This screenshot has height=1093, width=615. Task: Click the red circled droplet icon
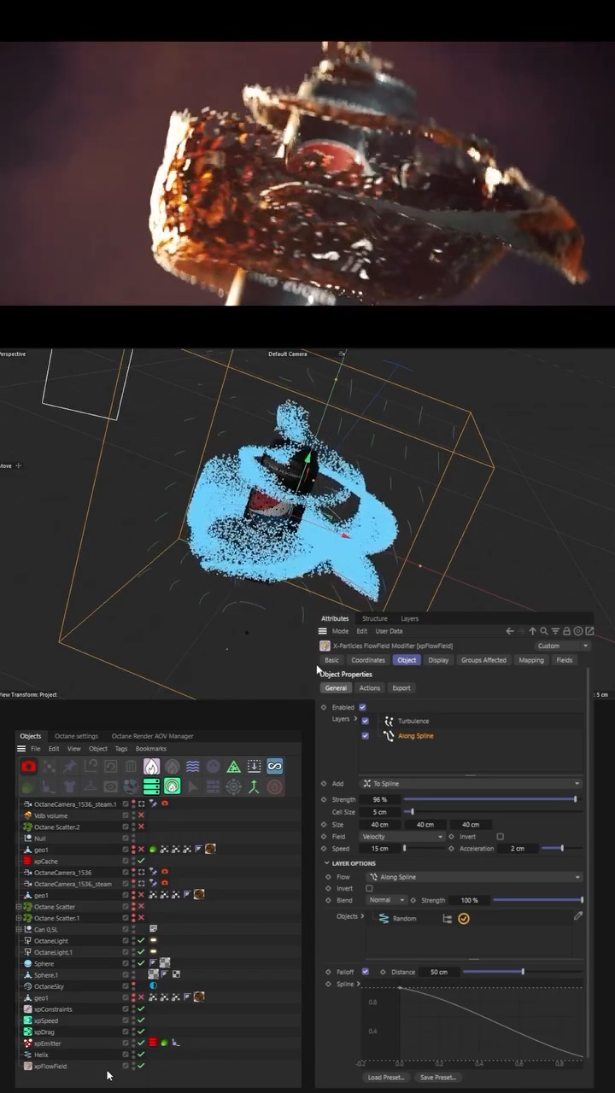tap(274, 786)
